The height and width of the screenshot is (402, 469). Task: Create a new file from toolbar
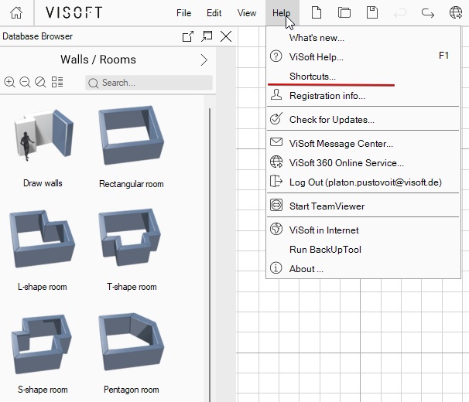click(317, 13)
